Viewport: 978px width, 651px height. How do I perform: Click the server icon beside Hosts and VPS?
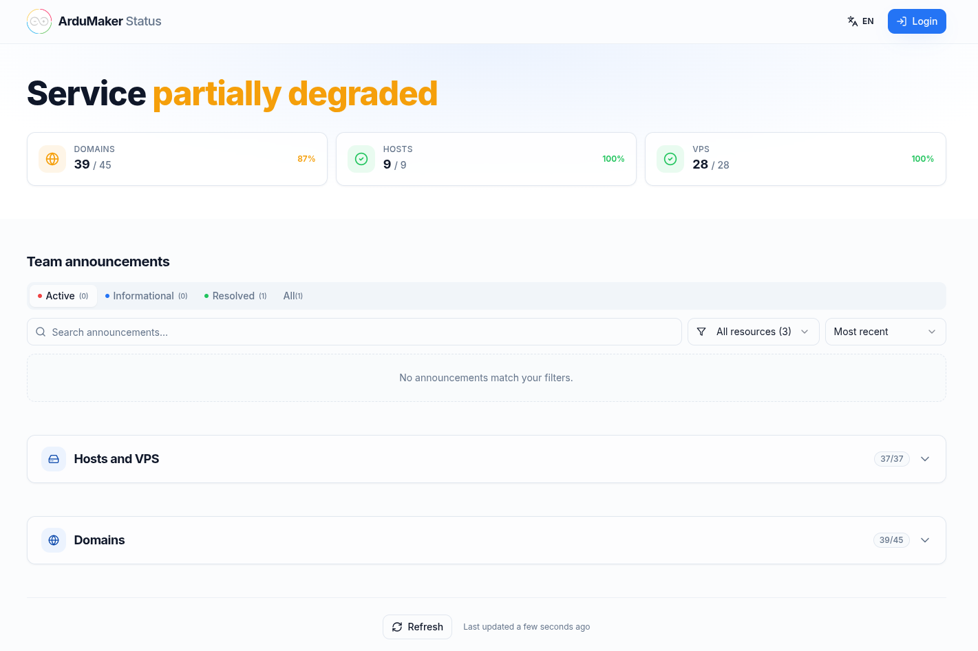tap(54, 459)
